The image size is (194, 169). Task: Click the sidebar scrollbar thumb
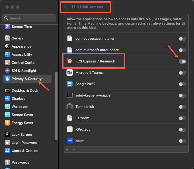pos(56,106)
